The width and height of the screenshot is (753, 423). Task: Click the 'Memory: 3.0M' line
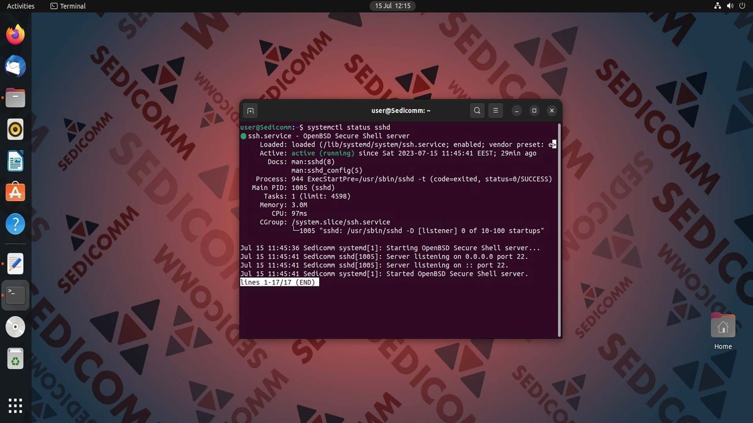[x=283, y=205]
